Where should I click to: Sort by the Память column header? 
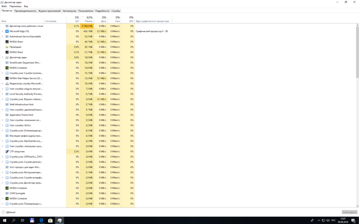87,19
